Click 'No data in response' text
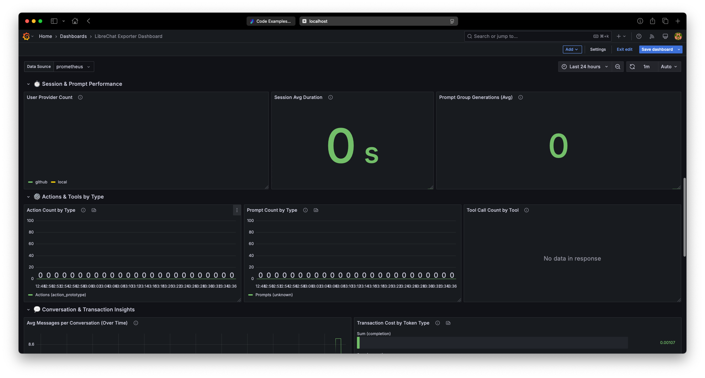This screenshot has width=705, height=378. (572, 259)
